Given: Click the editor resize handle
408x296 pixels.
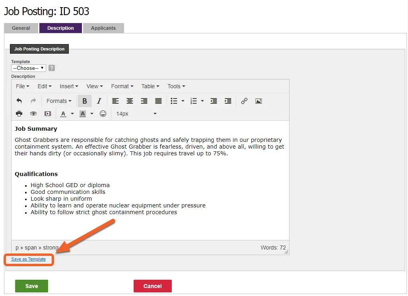Looking at the screenshot, I should coord(286,252).
